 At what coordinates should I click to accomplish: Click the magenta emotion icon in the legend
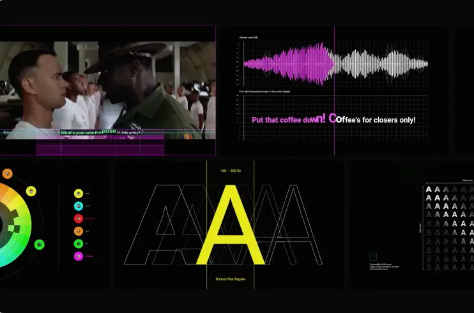78,256
